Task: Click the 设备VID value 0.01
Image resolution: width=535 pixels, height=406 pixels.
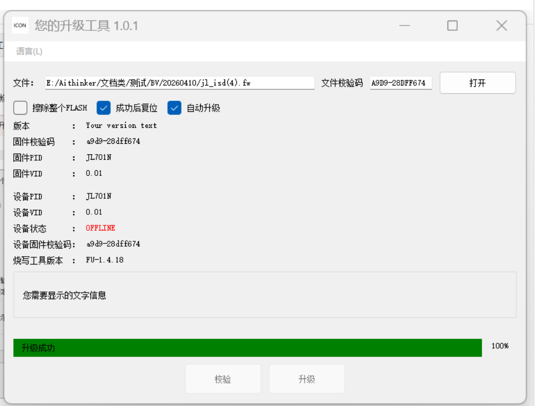Action: tap(94, 212)
